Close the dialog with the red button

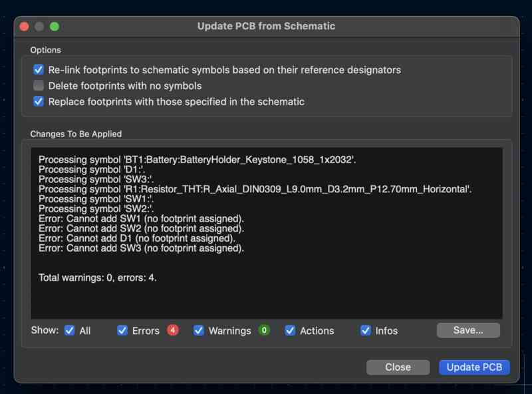pos(25,27)
